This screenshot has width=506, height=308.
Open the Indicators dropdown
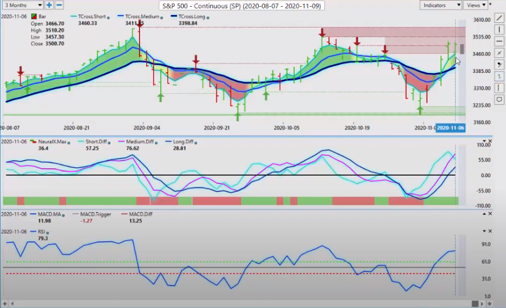point(440,5)
